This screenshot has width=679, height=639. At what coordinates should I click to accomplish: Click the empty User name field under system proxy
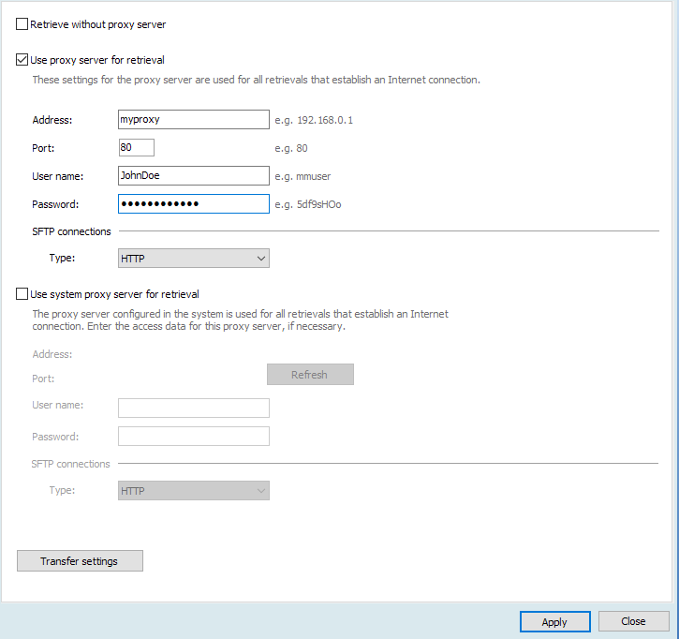click(194, 408)
